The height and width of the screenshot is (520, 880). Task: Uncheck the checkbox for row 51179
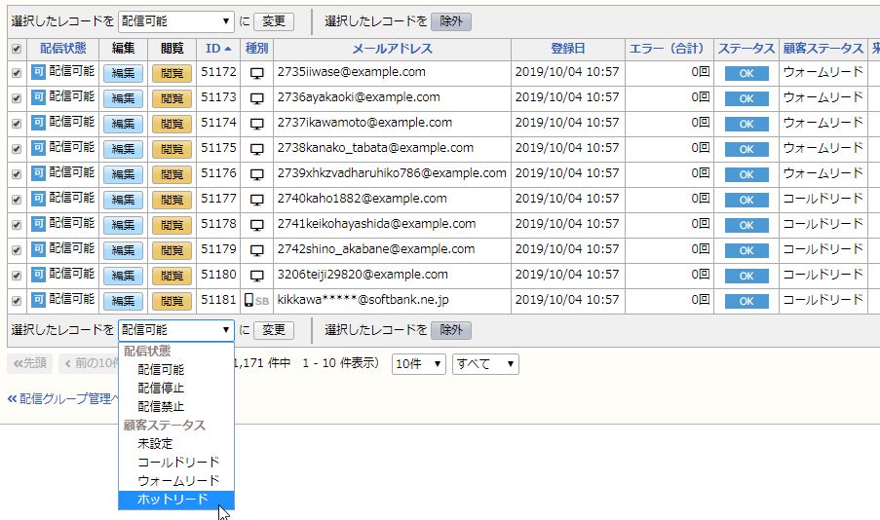pos(17,250)
